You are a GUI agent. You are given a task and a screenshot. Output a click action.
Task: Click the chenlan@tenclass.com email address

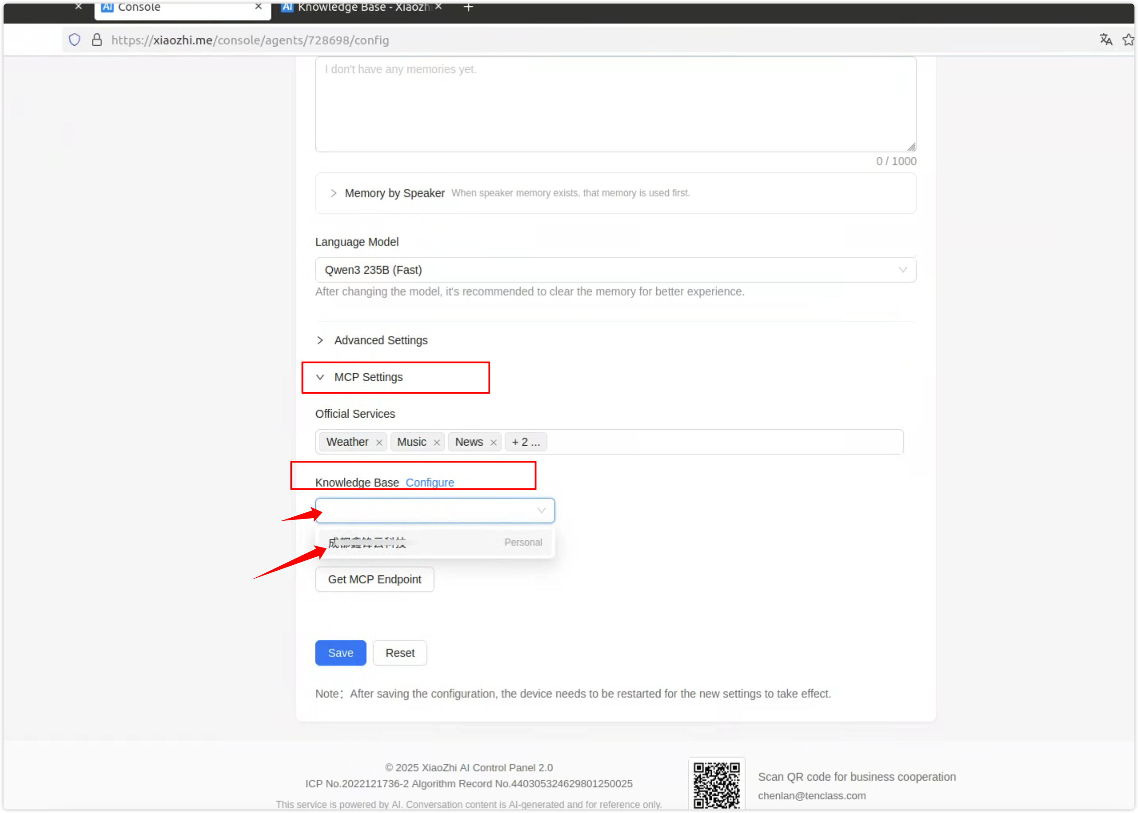811,796
